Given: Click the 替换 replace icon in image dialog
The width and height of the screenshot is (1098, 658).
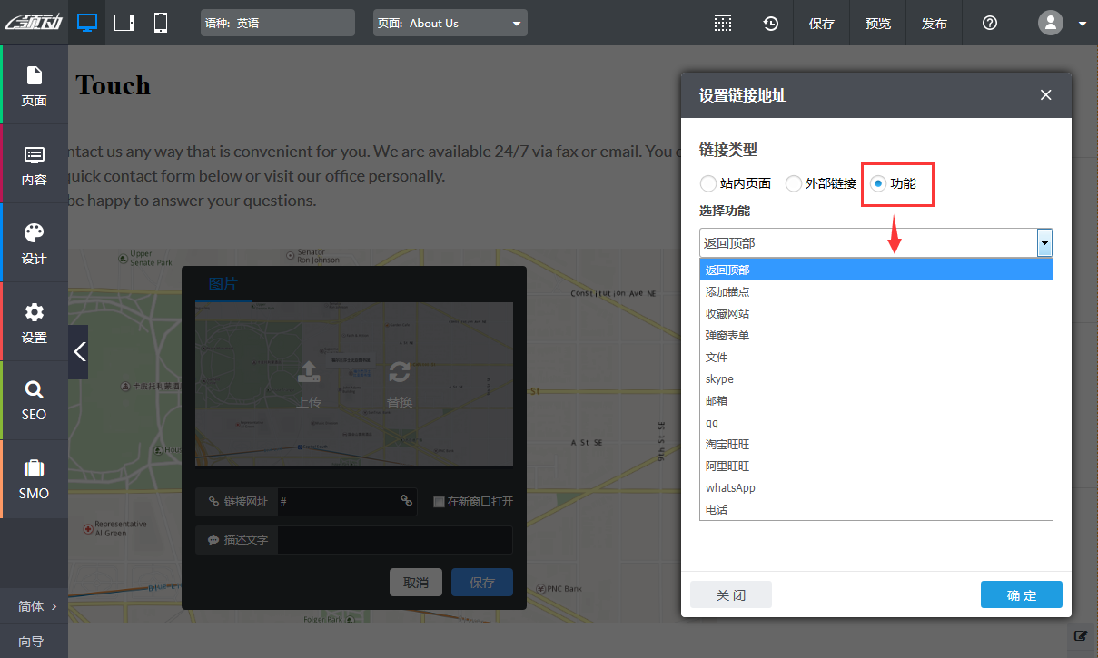Looking at the screenshot, I should point(400,374).
